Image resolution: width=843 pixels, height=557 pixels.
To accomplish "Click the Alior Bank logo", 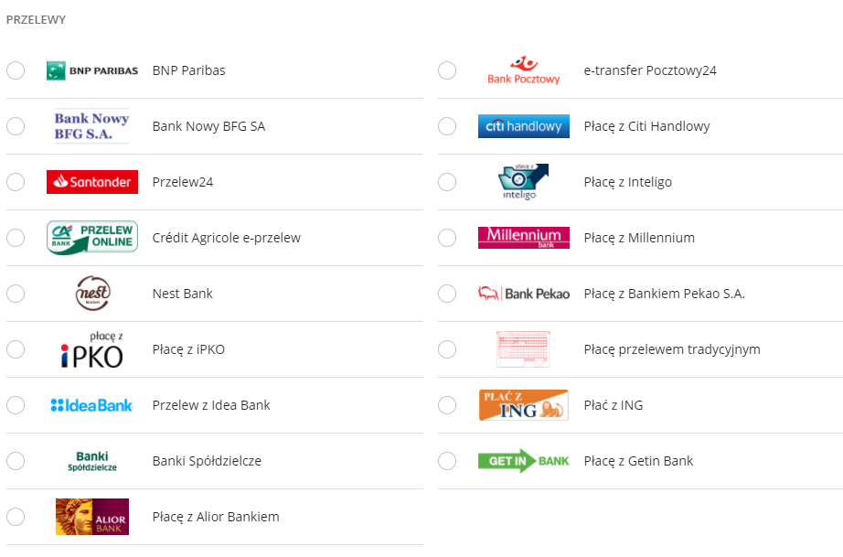I will pyautogui.click(x=92, y=517).
